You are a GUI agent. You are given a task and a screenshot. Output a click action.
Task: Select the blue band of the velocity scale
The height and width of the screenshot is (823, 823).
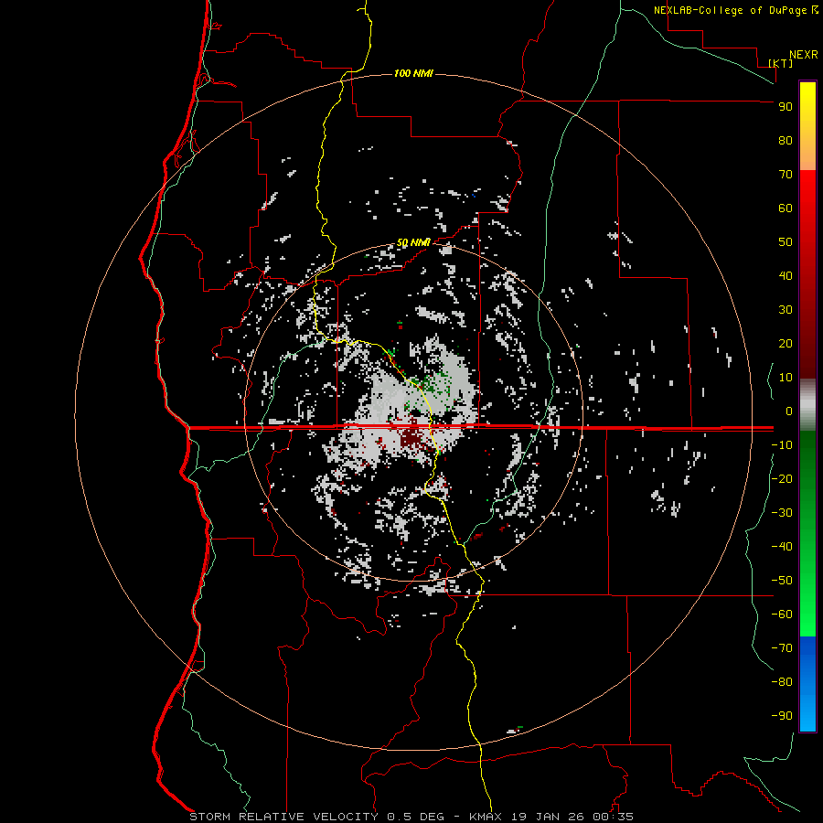[807, 683]
